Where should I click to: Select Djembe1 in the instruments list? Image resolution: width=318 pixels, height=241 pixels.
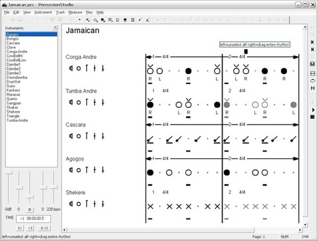(13, 64)
